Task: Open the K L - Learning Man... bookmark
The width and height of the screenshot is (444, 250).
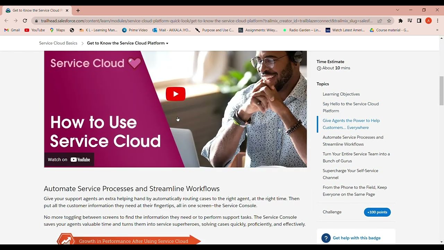Action: pyautogui.click(x=98, y=30)
